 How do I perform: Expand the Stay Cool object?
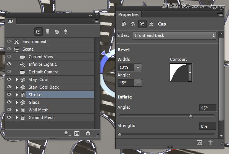(x=17, y=79)
